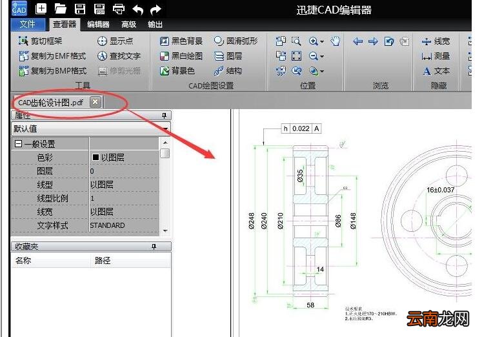Toggle the 黑色背景 black background option
The height and width of the screenshot is (337, 493).
pos(181,41)
